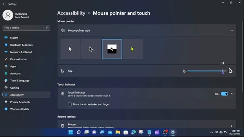Click the large cursor icon right of size slider
The height and width of the screenshot is (137, 244).
[x=230, y=71]
